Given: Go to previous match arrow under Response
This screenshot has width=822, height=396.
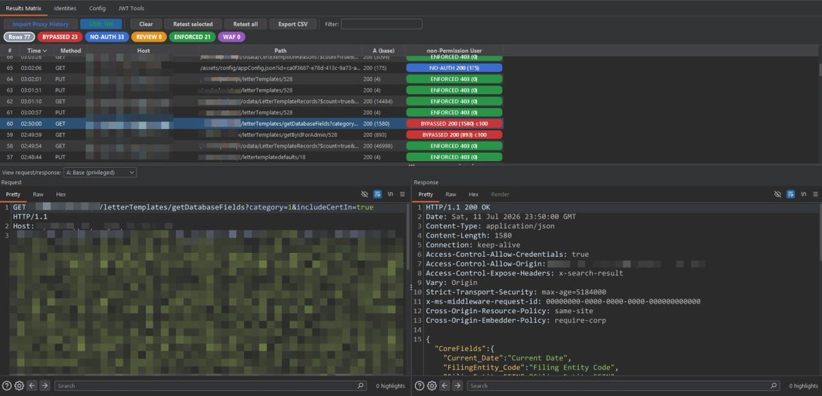Looking at the screenshot, I should click(445, 386).
